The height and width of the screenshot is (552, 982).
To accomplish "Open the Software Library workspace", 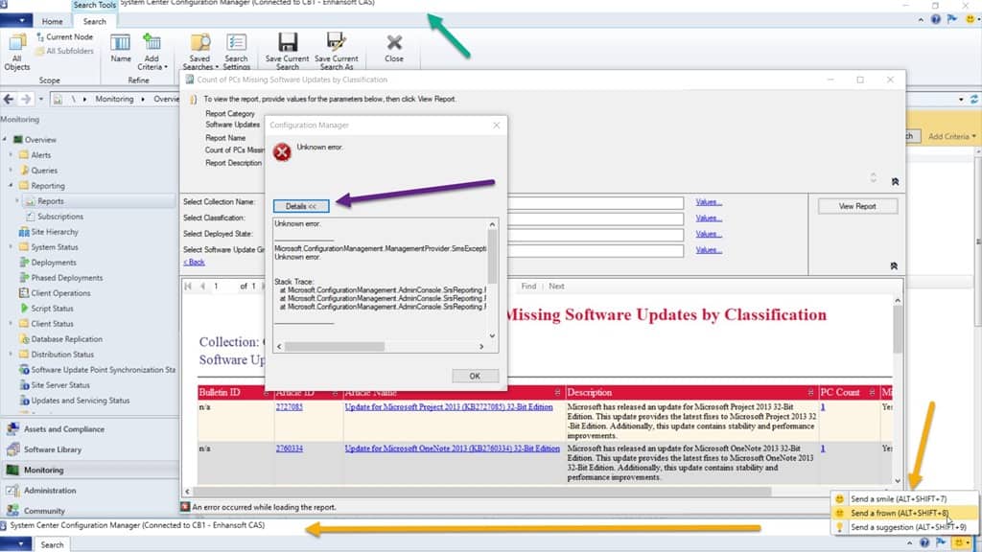I will pos(53,449).
